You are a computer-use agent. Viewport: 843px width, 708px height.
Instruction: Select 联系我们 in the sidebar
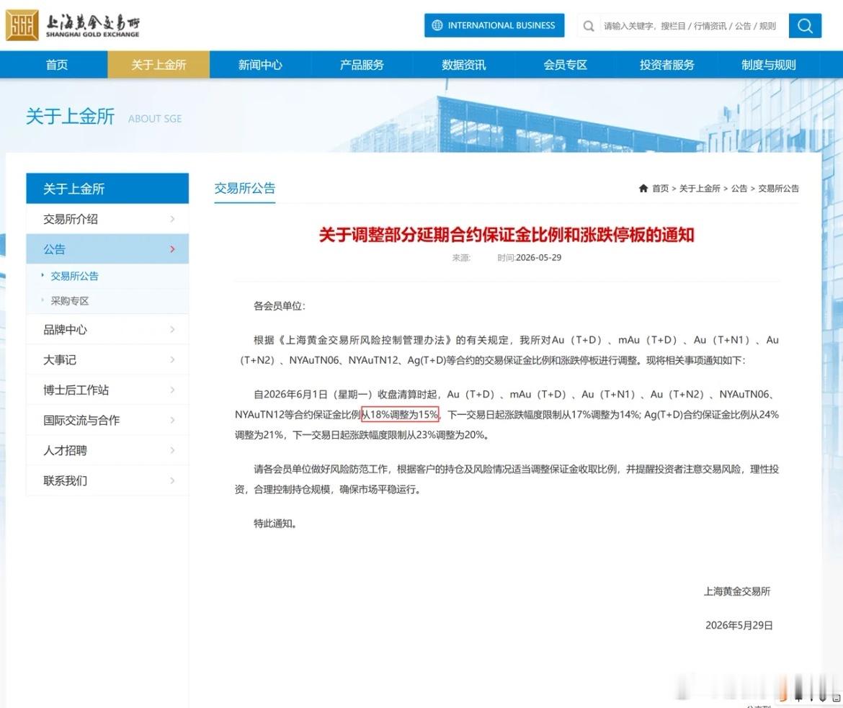107,480
